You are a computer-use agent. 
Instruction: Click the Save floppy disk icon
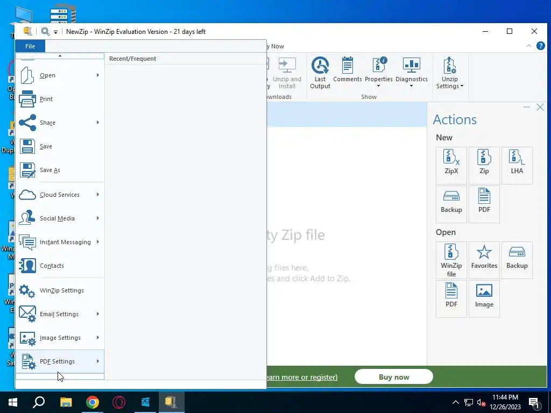(27, 146)
